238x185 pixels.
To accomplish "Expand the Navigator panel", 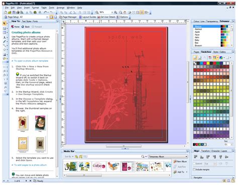I will click(233, 177).
